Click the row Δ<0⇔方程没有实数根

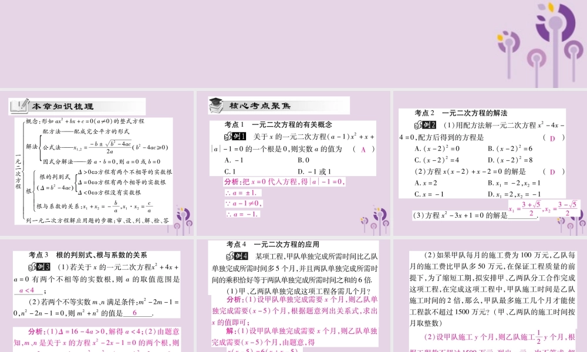pos(109,192)
